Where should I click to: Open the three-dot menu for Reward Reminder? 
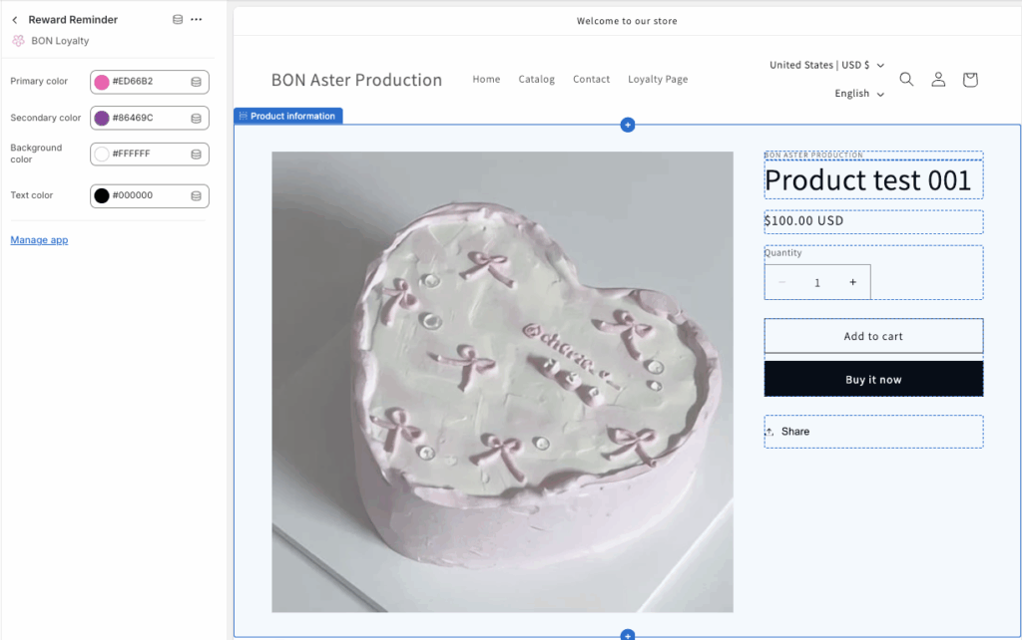coord(196,20)
